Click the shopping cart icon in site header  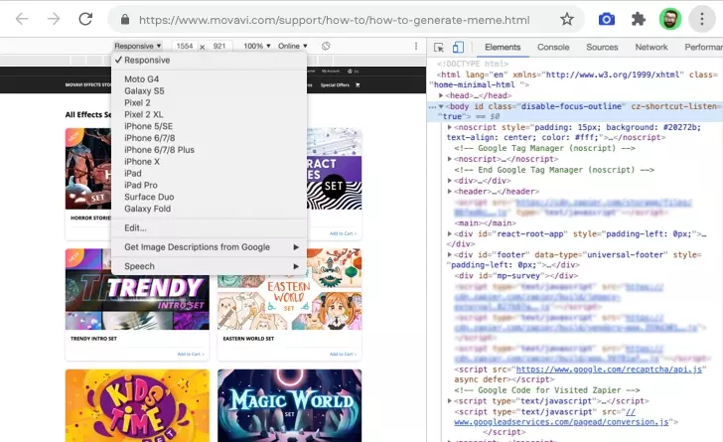(x=358, y=84)
